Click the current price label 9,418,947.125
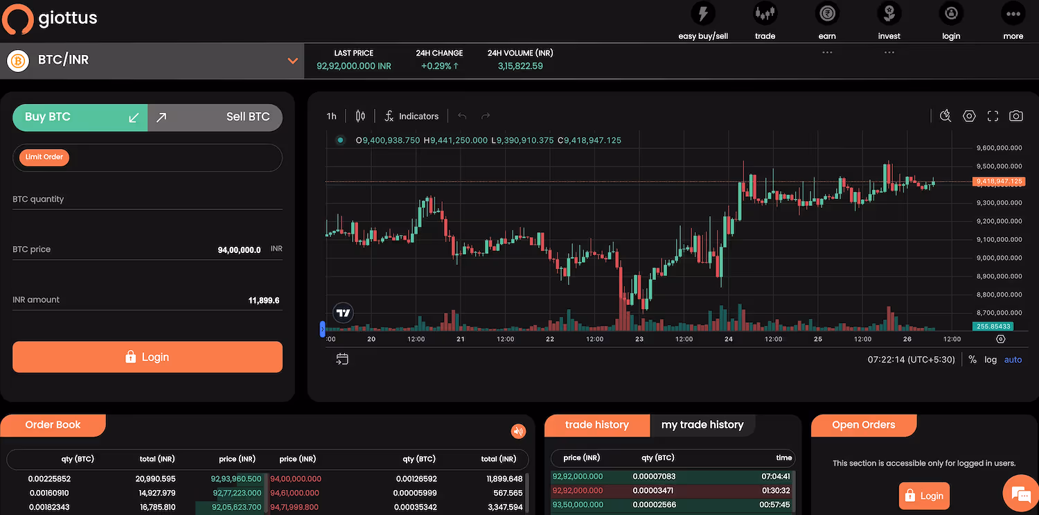Viewport: 1039px width, 515px height. pyautogui.click(x=998, y=182)
